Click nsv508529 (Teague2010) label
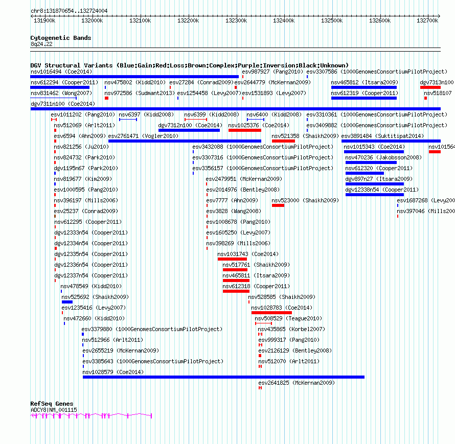 (x=288, y=318)
